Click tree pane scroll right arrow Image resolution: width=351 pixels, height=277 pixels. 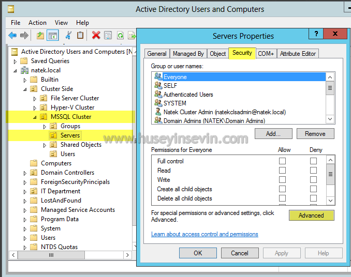[127, 255]
